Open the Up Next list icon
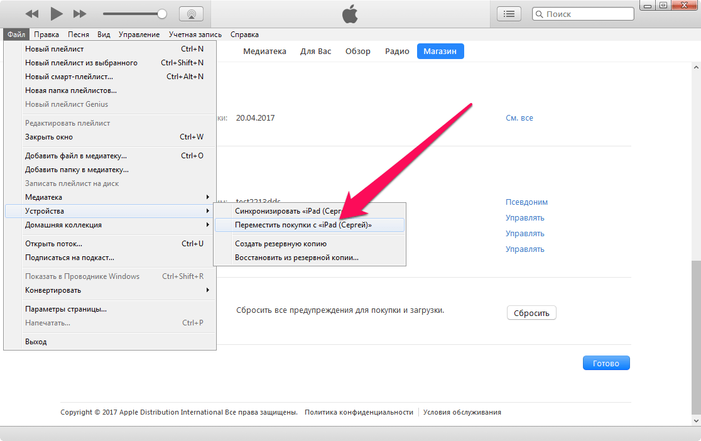The width and height of the screenshot is (701, 441). tap(509, 14)
